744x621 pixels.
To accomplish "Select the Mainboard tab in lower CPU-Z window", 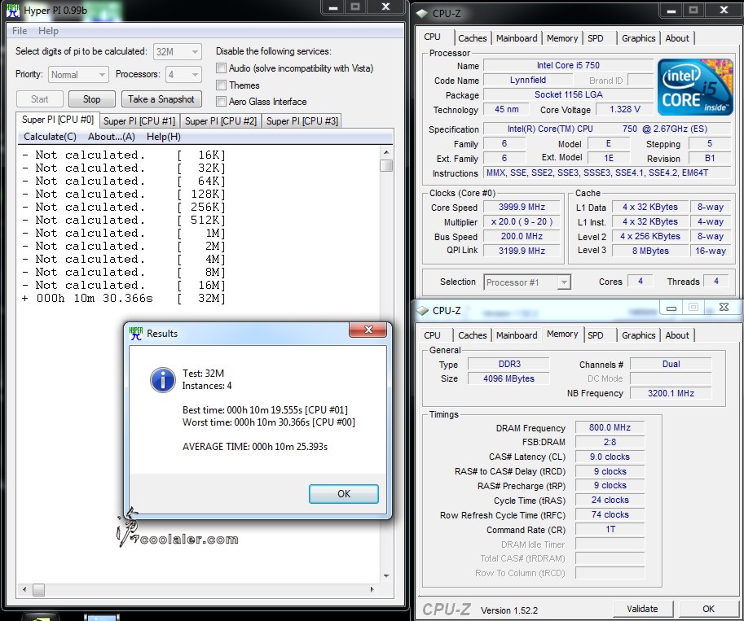I will point(517,335).
